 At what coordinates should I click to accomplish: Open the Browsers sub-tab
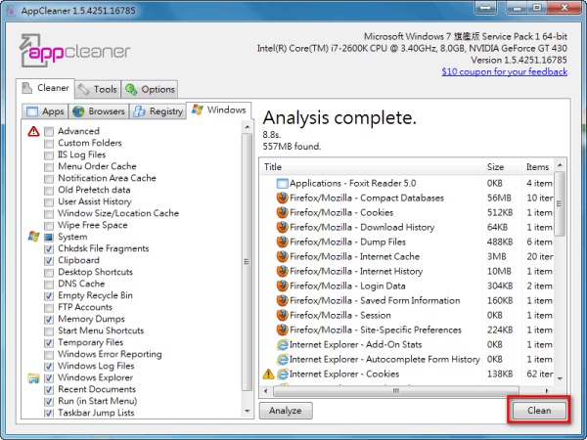[101, 111]
